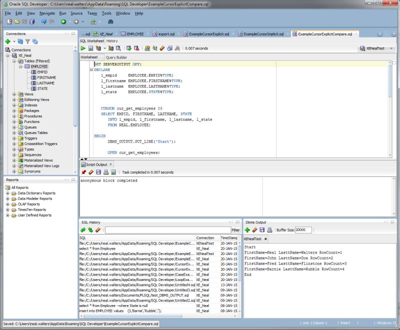Open the Tools menu
Image resolution: width=400 pixels, height=330 pixels.
[106, 13]
